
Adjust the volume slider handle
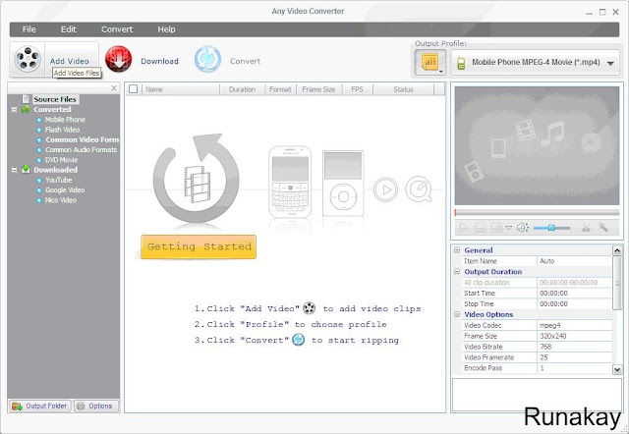click(x=551, y=228)
